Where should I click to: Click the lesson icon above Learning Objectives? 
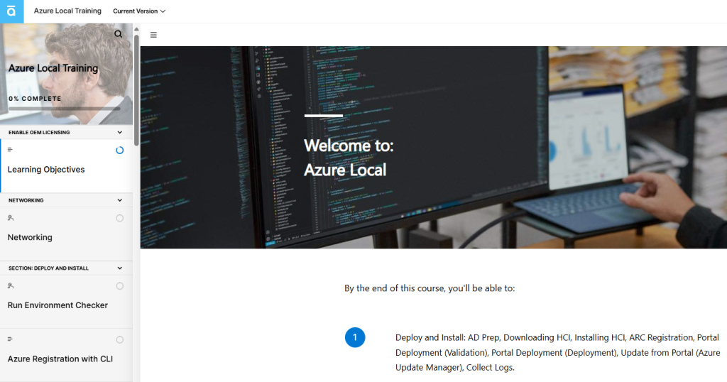pos(10,150)
